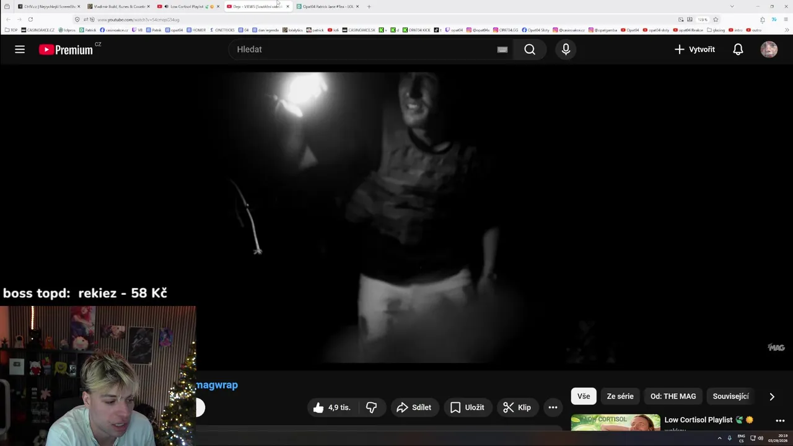The image size is (793, 446).
Task: Close the CtrlV.cz tab
Action: [79, 6]
